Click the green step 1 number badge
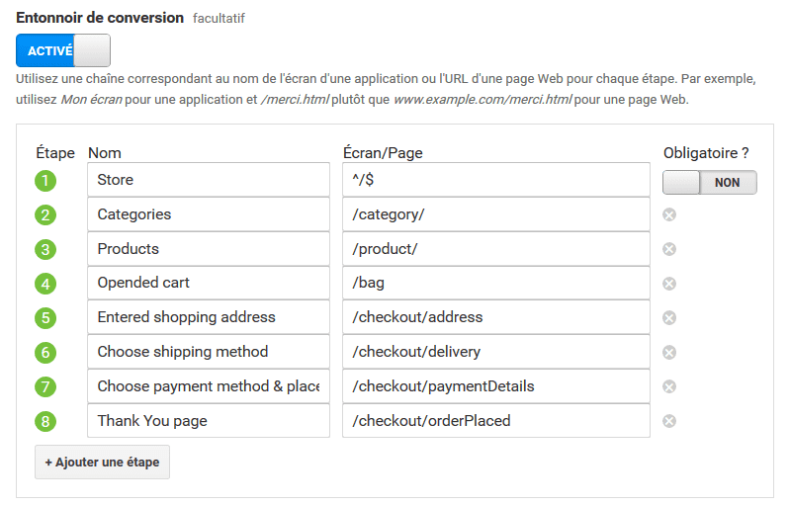Screen dimensions: 789x506 coord(45,181)
